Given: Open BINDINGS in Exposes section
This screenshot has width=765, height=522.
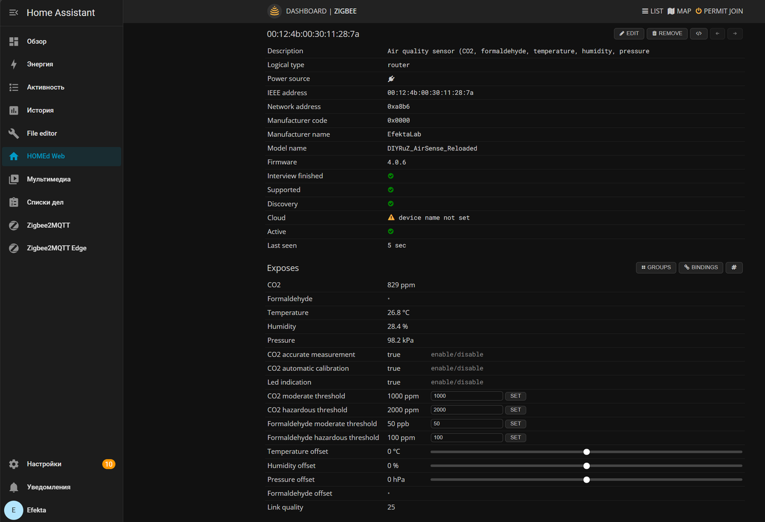Looking at the screenshot, I should (701, 268).
